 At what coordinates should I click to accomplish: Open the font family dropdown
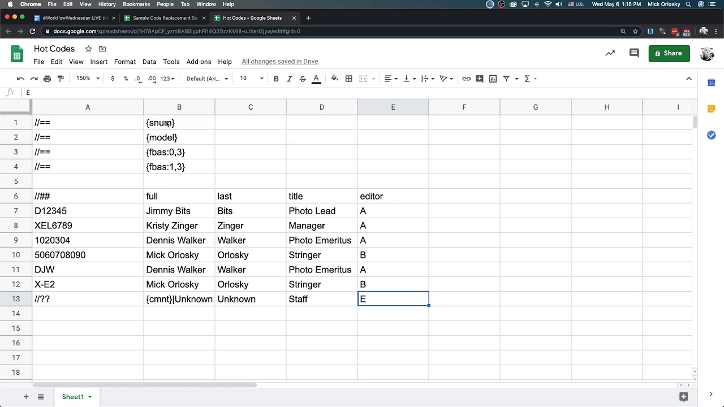(x=208, y=79)
